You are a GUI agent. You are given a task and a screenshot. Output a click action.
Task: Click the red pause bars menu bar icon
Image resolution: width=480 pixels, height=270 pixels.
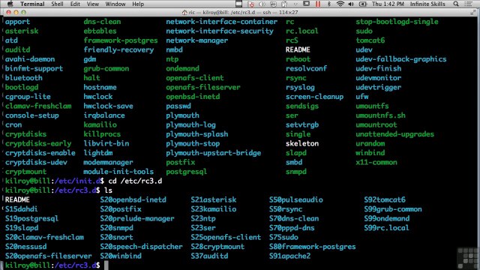[318, 4]
